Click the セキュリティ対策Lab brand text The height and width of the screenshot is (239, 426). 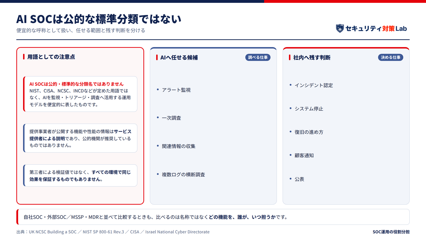click(376, 29)
